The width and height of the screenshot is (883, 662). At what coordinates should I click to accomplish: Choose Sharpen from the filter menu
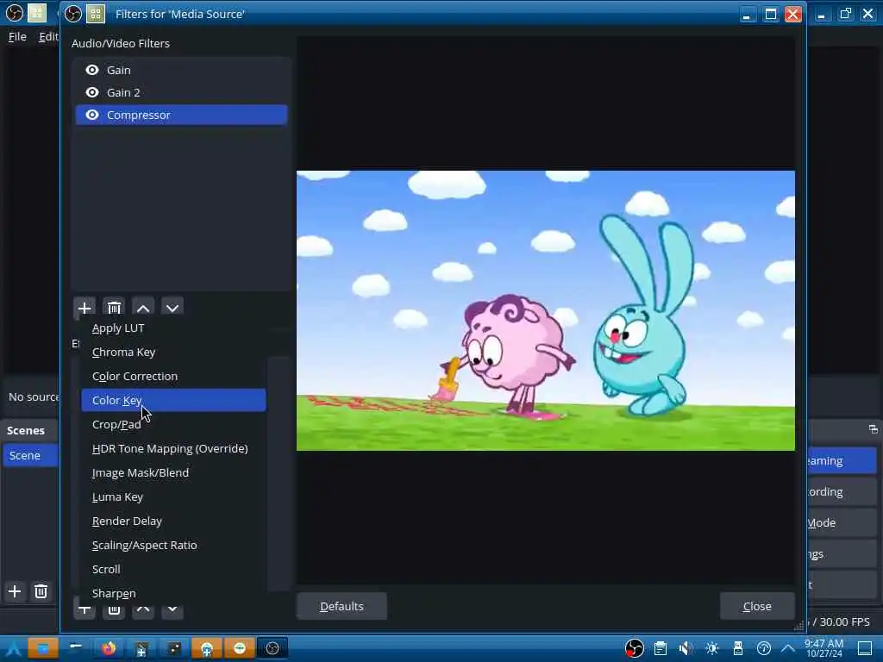pos(173,593)
